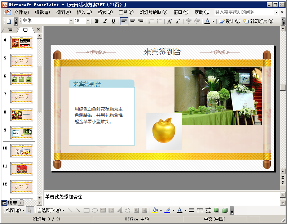This screenshot has height=224, width=287.
Task: Click the help question input box
Action: pos(244,12)
